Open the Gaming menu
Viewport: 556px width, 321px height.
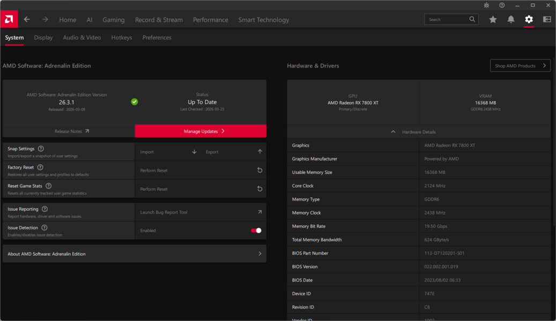pyautogui.click(x=114, y=20)
